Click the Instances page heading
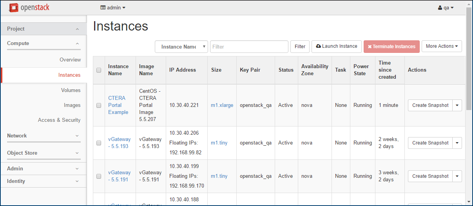 (x=121, y=26)
